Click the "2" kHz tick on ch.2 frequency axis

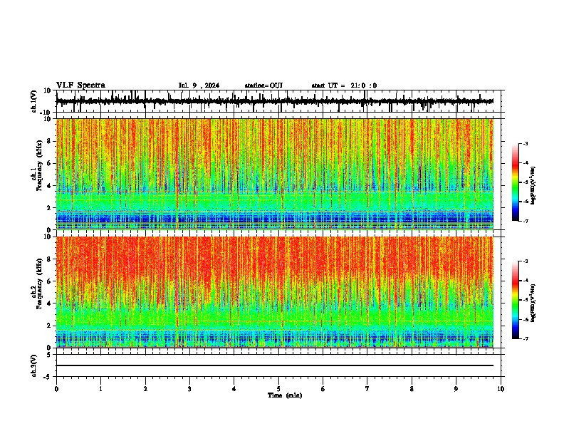[49, 326]
